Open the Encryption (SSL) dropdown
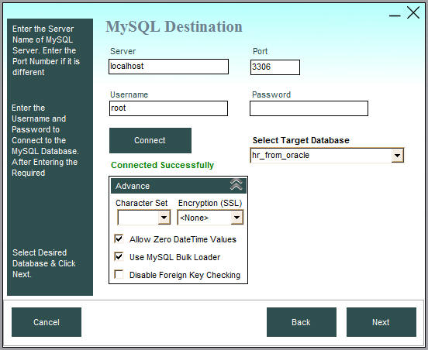Image resolution: width=428 pixels, height=350 pixels. (x=236, y=218)
